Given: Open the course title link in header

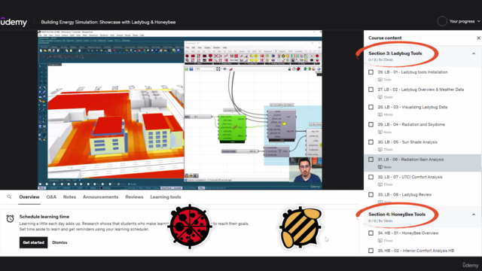Looking at the screenshot, I should pyautogui.click(x=108, y=22).
